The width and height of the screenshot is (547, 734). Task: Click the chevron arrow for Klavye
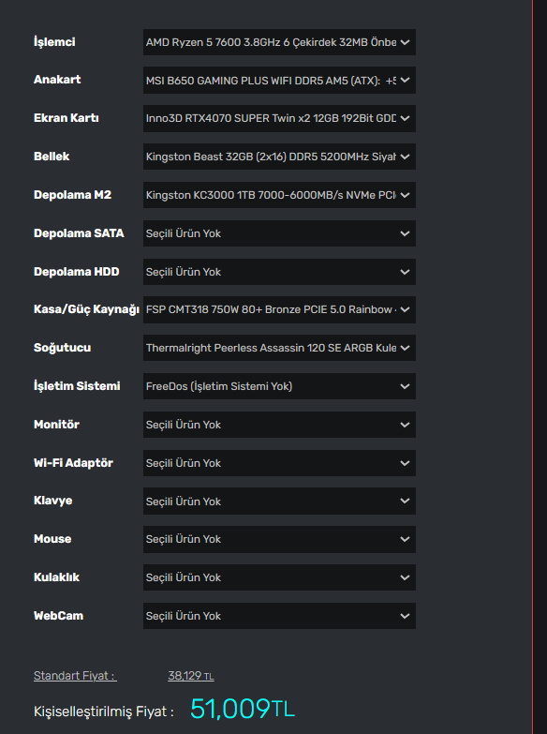point(406,501)
